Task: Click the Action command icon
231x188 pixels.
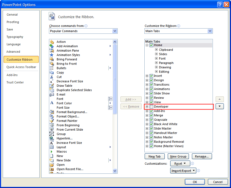Action: click(52, 42)
